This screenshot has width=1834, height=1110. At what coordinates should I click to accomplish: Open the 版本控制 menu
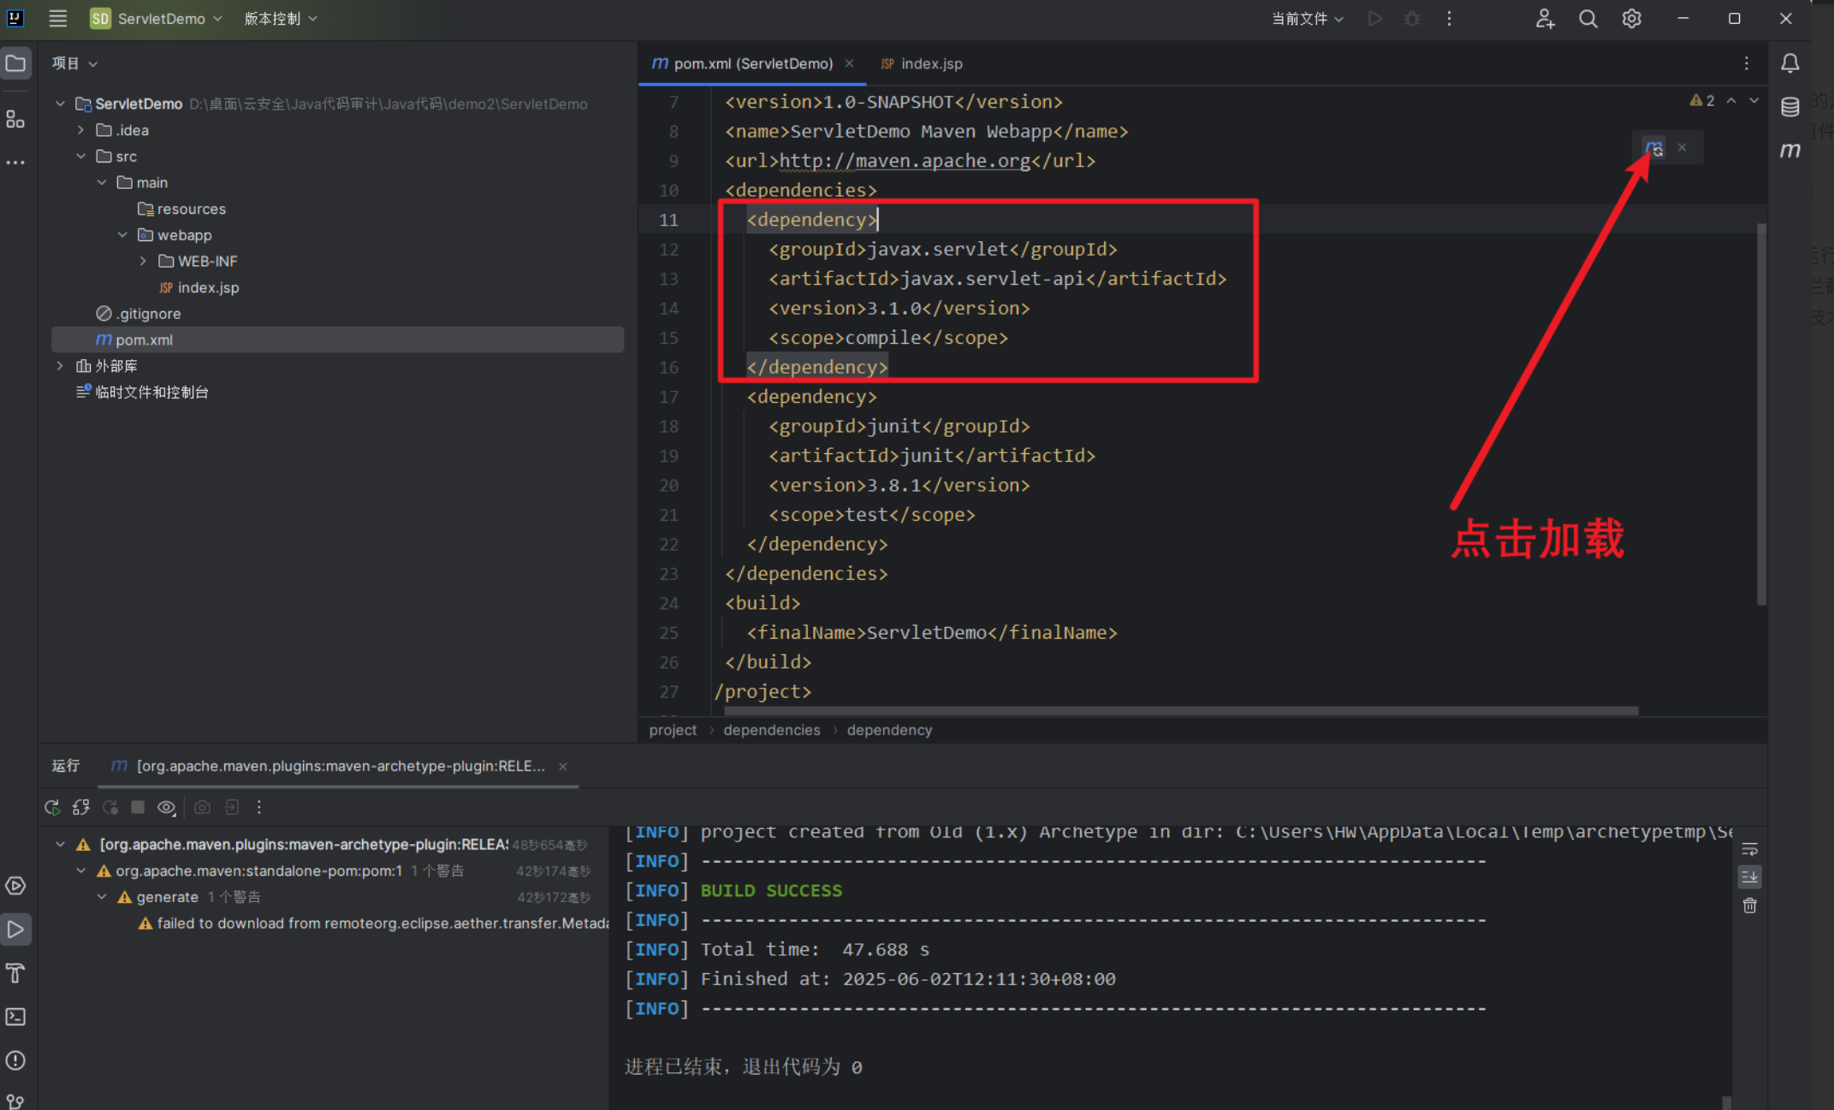point(280,19)
